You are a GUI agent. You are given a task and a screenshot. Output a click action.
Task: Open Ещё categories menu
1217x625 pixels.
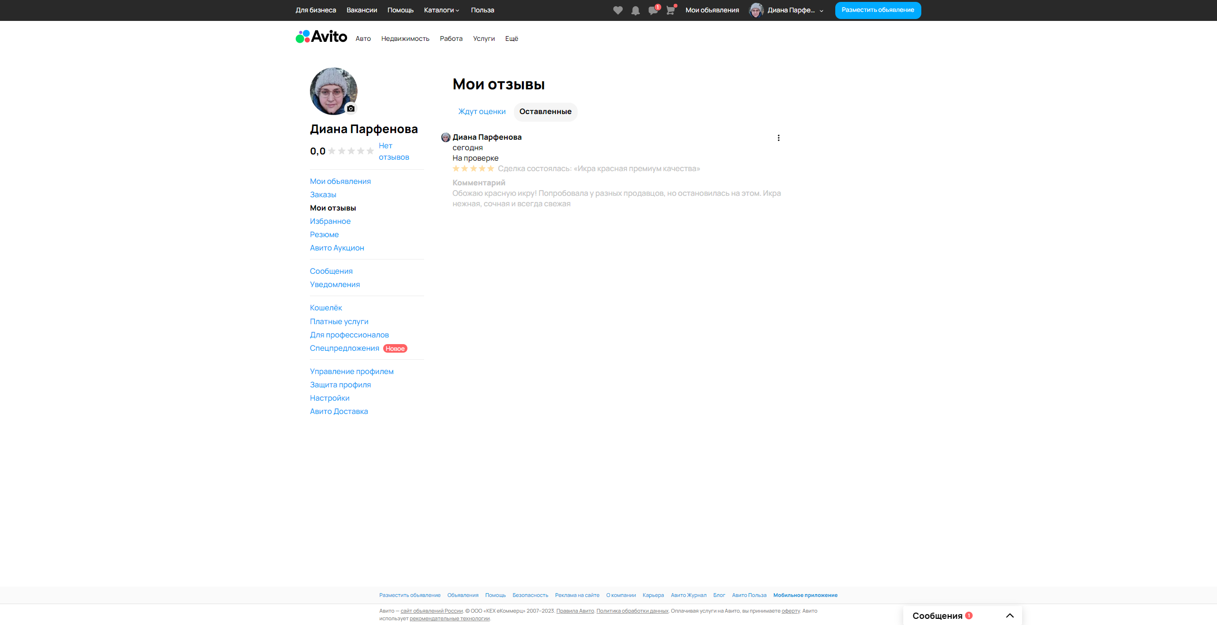[512, 38]
